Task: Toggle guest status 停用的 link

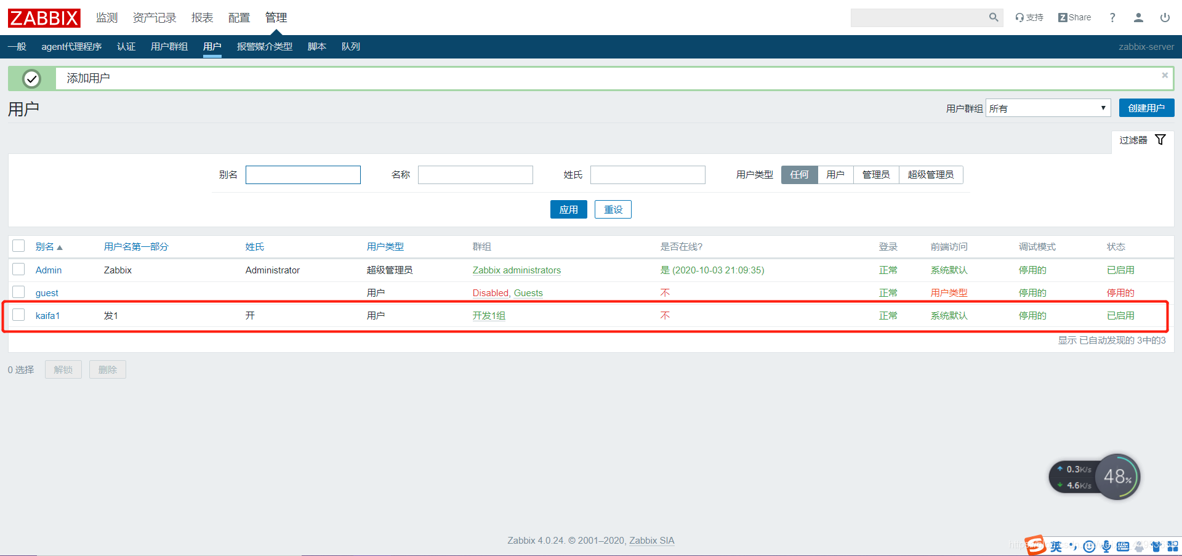Action: [1120, 293]
